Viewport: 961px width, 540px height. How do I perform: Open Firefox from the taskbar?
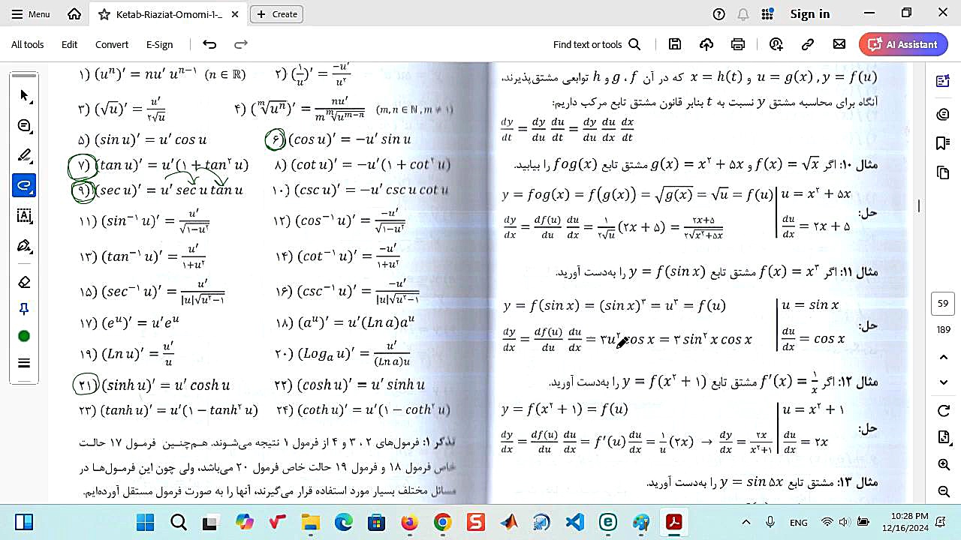(409, 522)
